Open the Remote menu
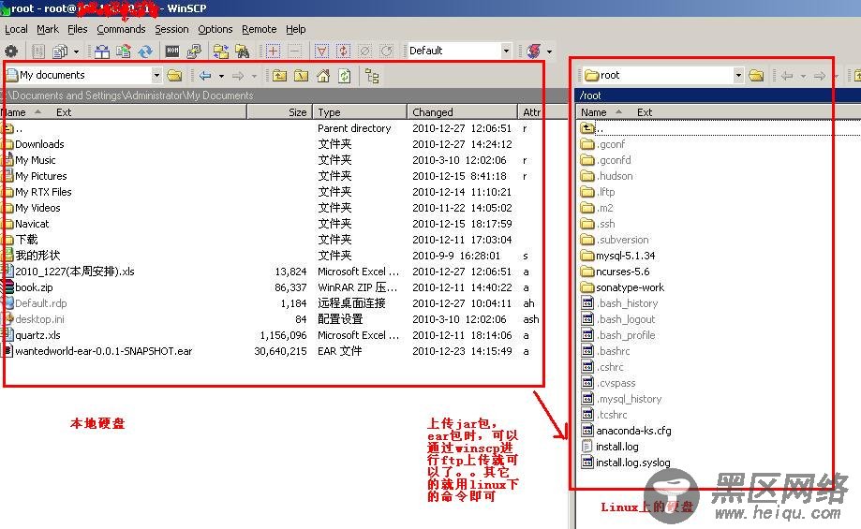 [260, 29]
